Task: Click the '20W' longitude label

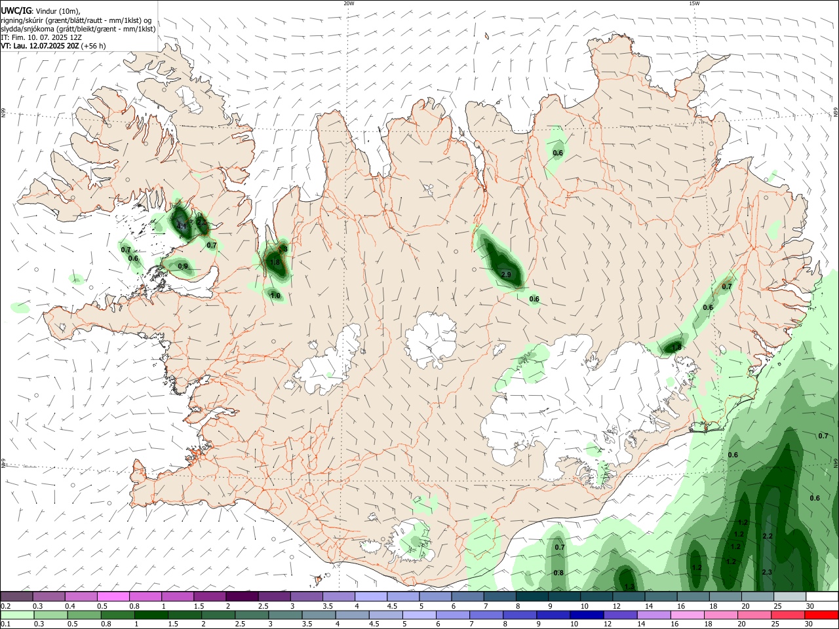Action: [349, 3]
